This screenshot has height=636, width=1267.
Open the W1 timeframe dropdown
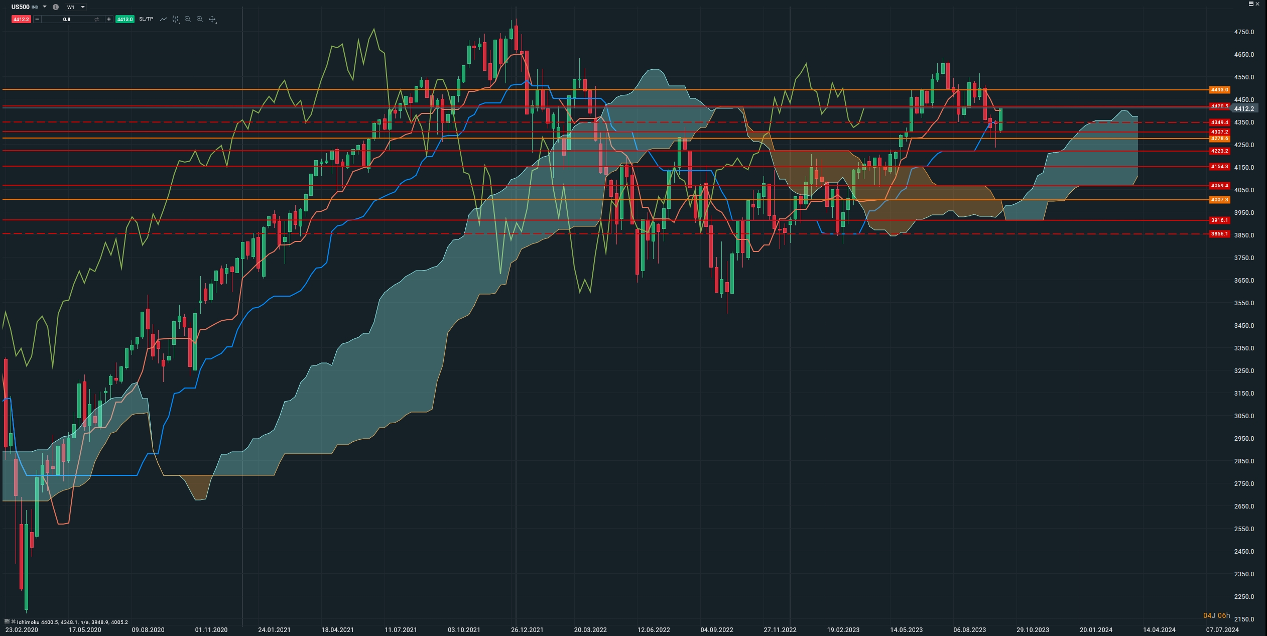[x=76, y=7]
